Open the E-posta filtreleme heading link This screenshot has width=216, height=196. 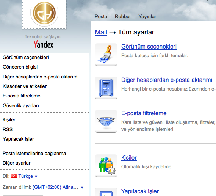click(x=144, y=113)
